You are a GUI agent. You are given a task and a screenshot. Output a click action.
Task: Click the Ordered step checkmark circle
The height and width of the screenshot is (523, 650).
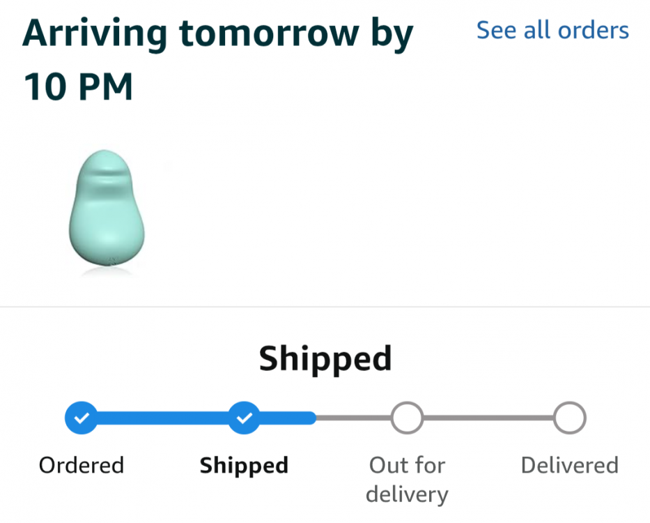coord(82,418)
